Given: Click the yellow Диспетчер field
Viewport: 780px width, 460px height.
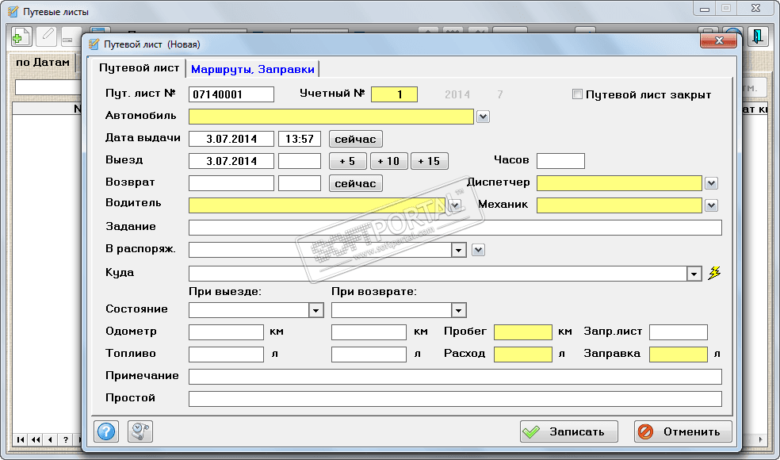Looking at the screenshot, I should pyautogui.click(x=619, y=183).
